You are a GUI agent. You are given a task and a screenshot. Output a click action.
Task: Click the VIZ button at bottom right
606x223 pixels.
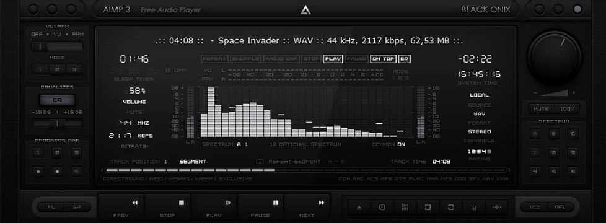coord(535,207)
